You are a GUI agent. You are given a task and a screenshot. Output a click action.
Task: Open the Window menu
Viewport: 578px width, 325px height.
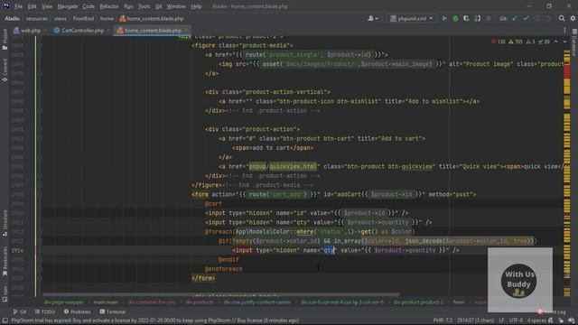point(176,6)
